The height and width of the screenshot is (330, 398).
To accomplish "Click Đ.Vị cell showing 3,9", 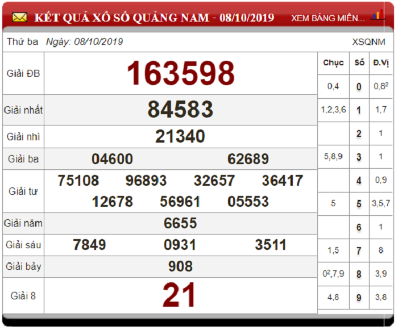I will tap(381, 274).
